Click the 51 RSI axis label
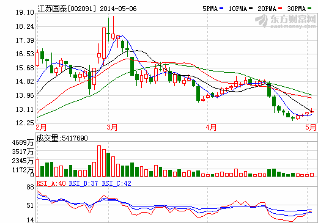The height and width of the screenshot is (223, 318). (30, 205)
